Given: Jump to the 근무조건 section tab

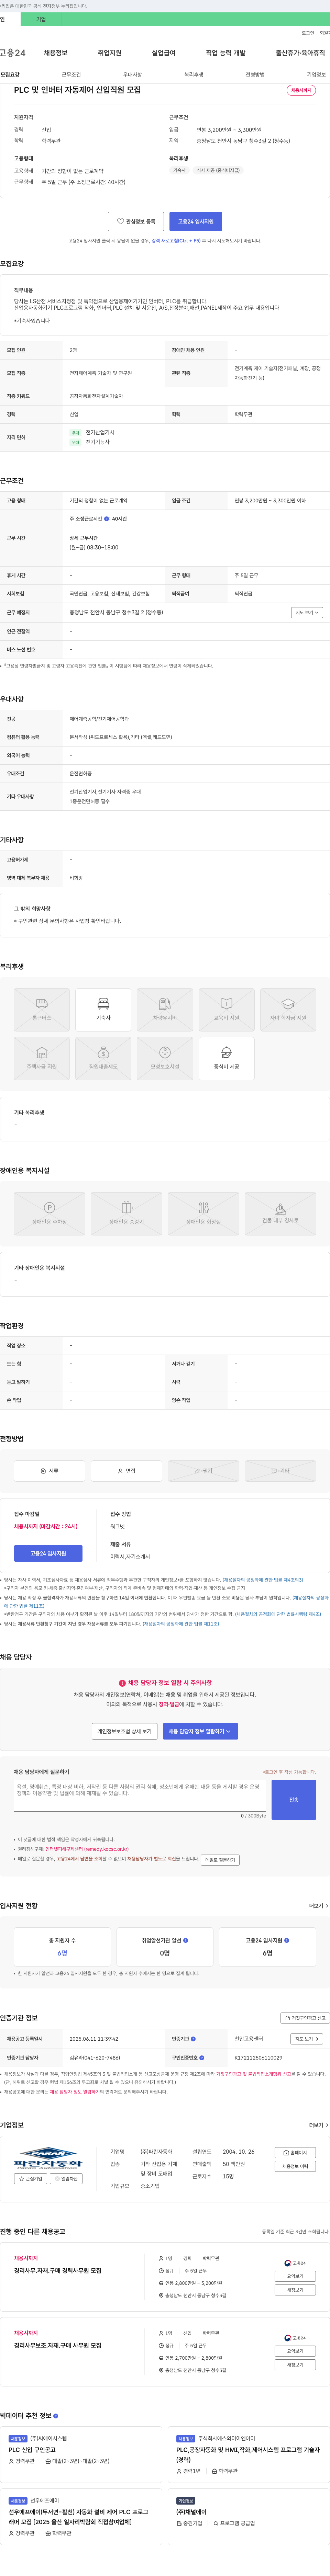Looking at the screenshot, I should [x=71, y=75].
